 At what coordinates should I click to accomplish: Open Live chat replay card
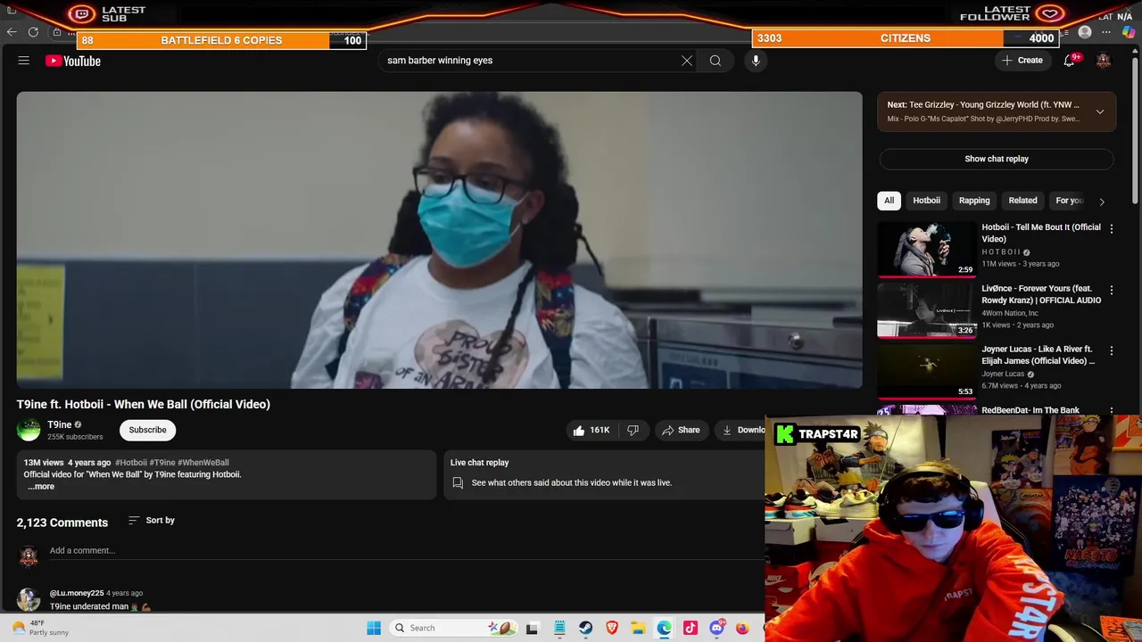604,473
